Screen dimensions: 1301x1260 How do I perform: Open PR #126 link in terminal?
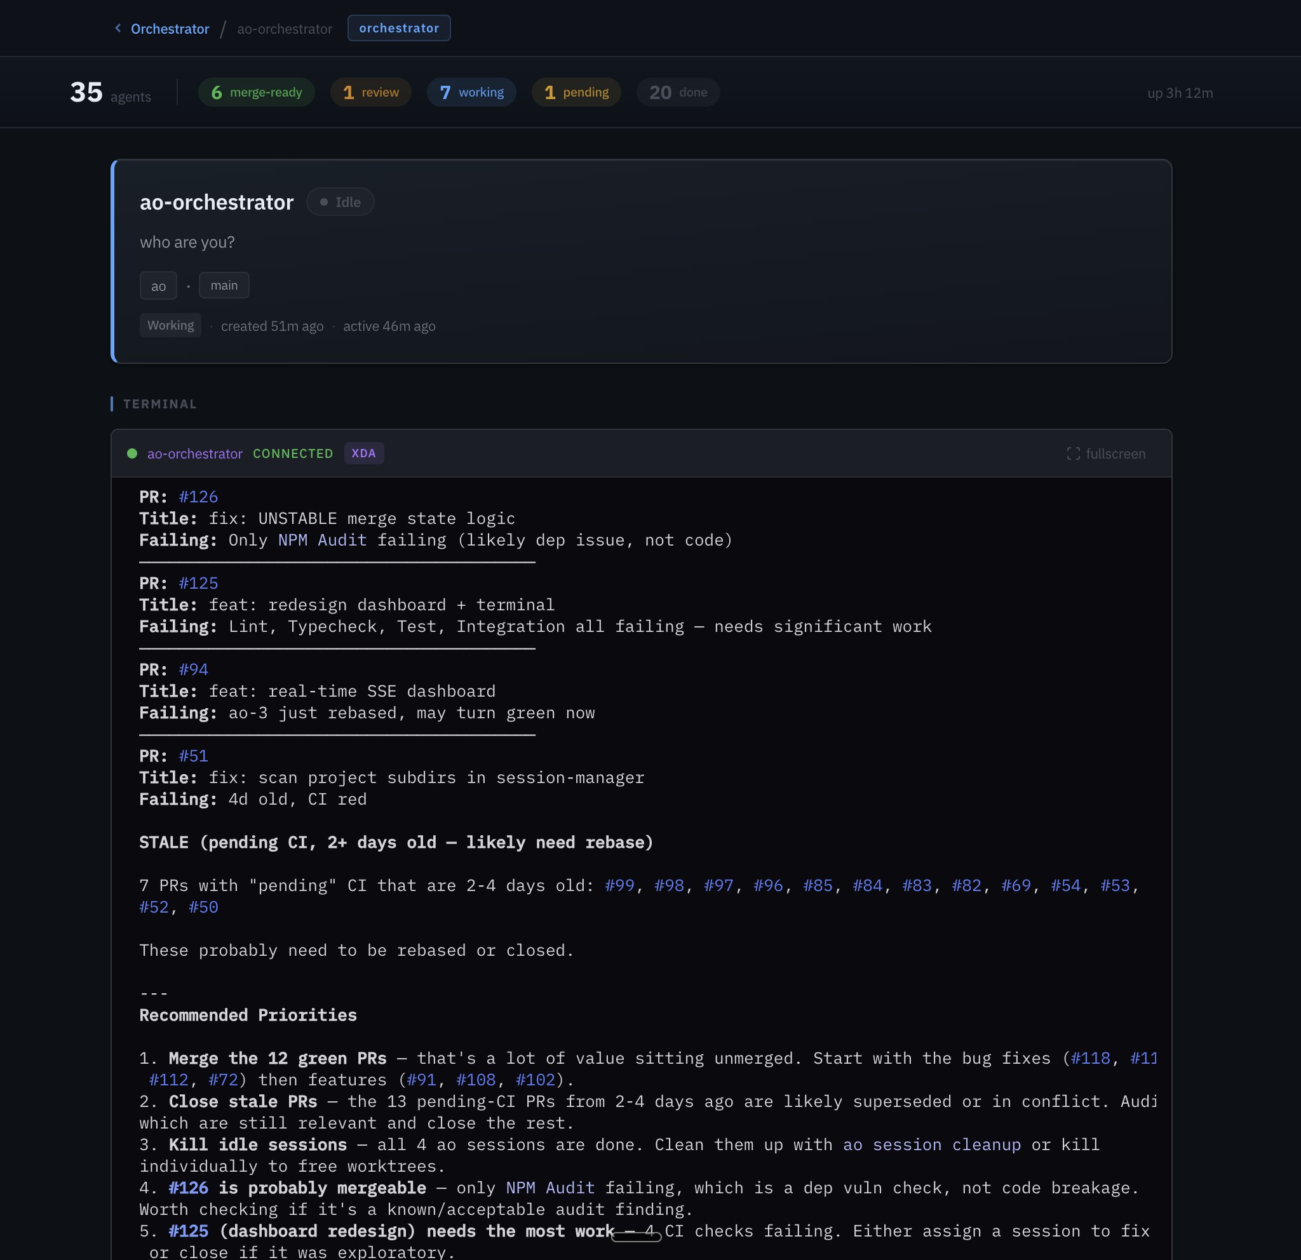click(198, 497)
